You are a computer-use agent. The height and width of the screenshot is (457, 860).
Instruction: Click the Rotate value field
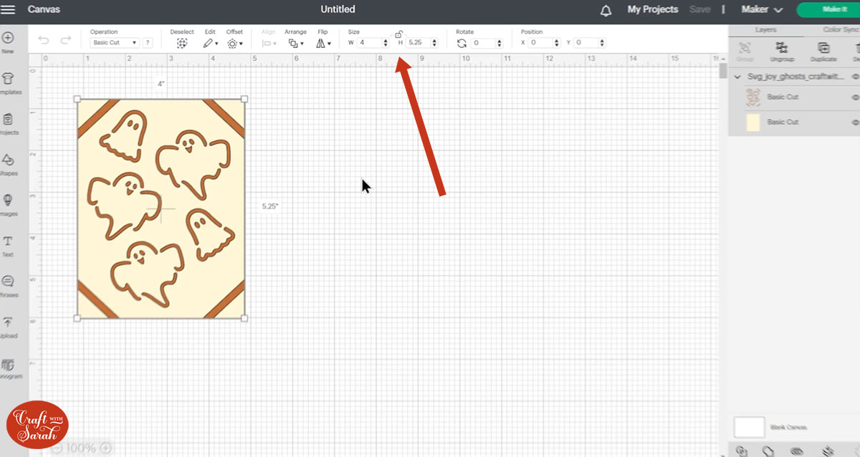484,43
